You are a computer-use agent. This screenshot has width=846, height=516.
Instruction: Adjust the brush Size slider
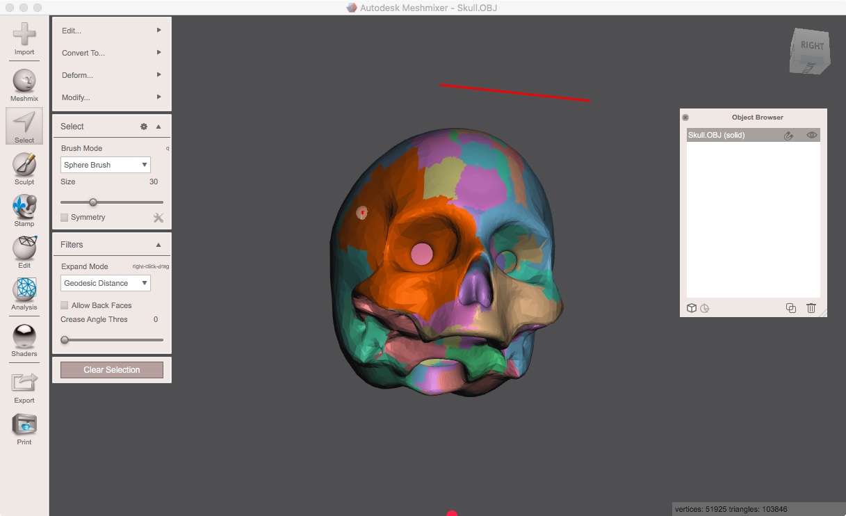(93, 202)
